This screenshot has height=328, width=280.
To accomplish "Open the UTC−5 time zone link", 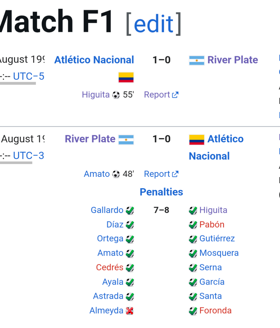I will [28, 77].
